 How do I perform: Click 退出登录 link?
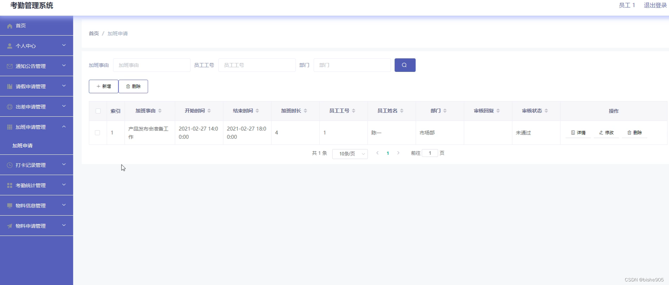[x=655, y=5]
